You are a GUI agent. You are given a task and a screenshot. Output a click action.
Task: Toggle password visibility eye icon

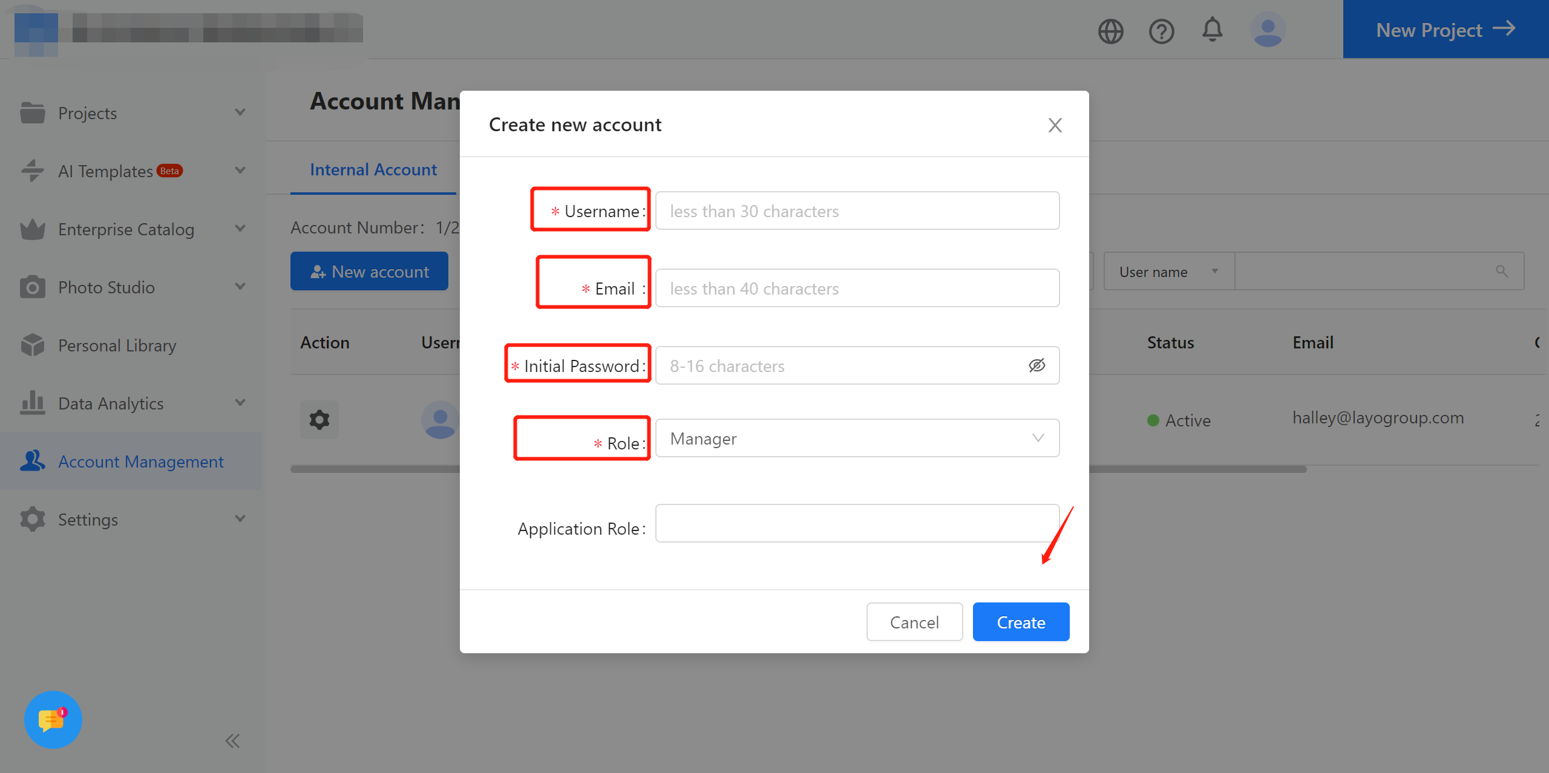1036,365
